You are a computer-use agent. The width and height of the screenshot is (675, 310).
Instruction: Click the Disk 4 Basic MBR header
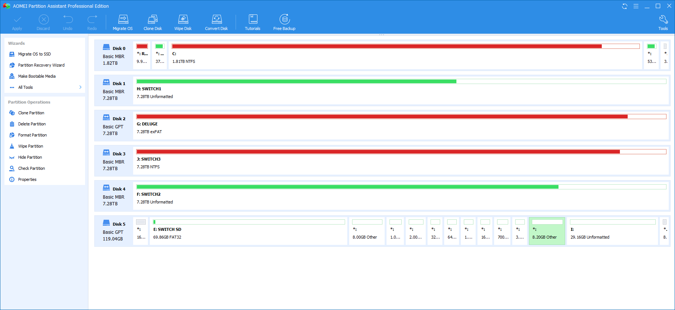(114, 196)
